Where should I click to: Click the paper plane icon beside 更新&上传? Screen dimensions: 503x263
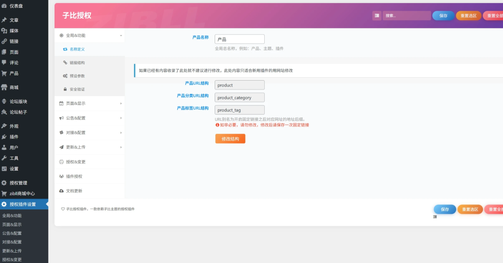point(61,147)
